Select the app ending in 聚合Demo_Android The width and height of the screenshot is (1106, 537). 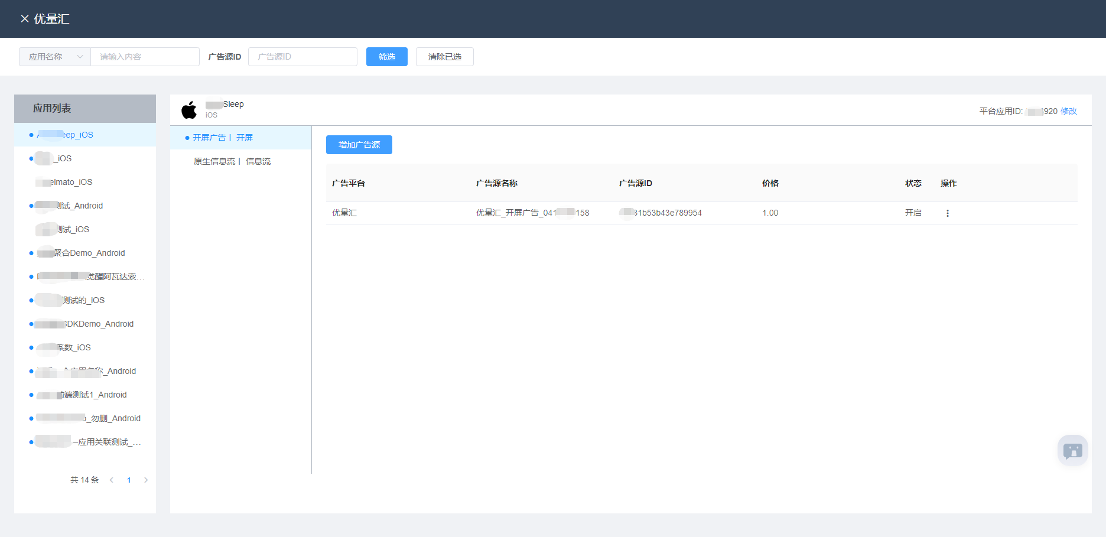(85, 253)
